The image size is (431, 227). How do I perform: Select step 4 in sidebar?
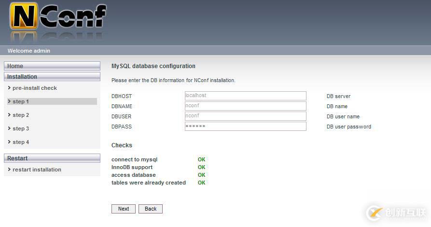pos(21,142)
